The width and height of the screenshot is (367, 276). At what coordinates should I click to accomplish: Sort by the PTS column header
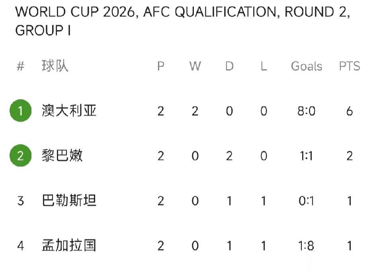(349, 66)
